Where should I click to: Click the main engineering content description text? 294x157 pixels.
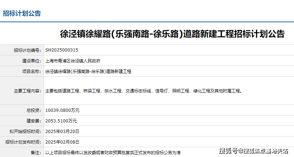pyautogui.click(x=143, y=91)
